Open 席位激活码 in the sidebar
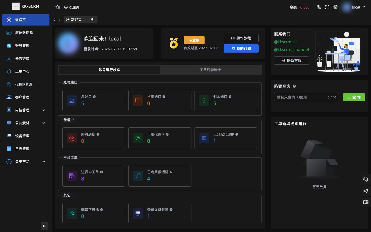 (x=26, y=33)
